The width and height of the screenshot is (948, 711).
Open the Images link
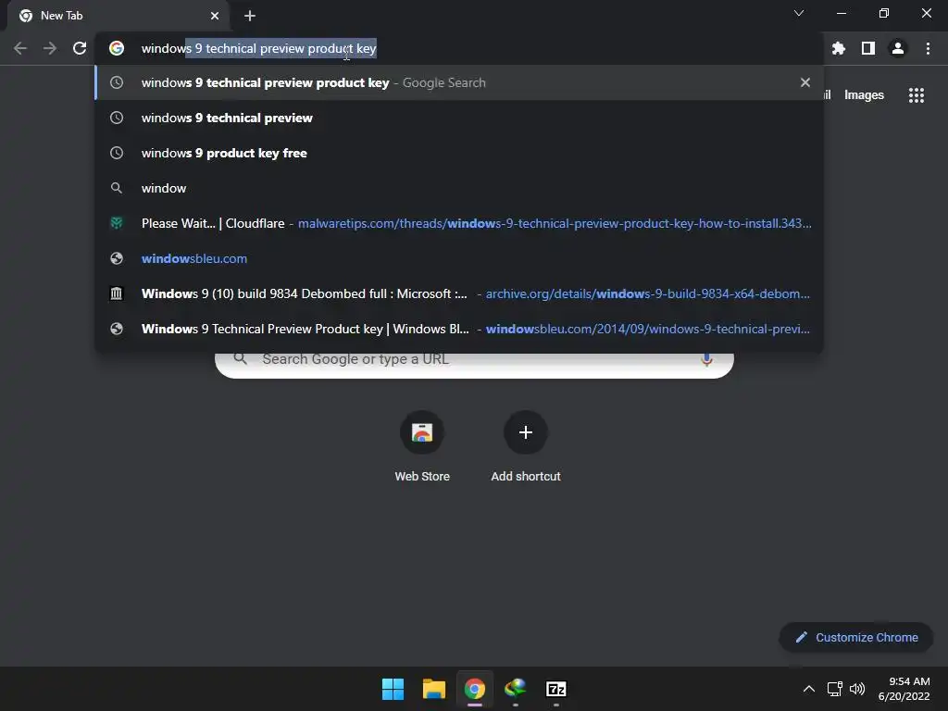(864, 95)
